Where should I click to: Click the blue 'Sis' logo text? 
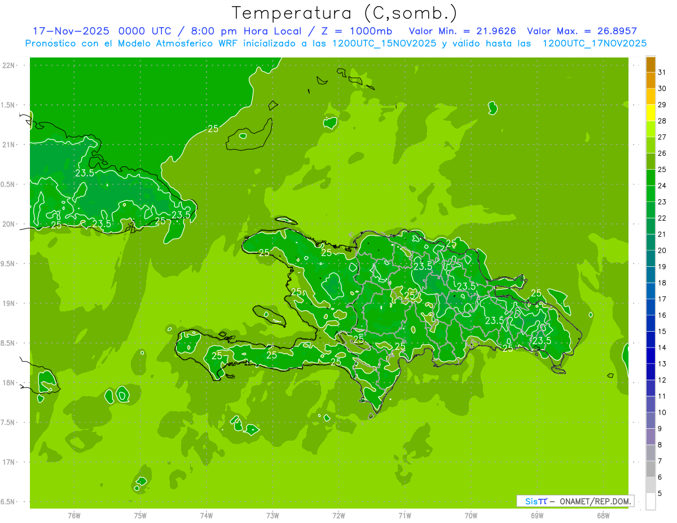click(531, 501)
